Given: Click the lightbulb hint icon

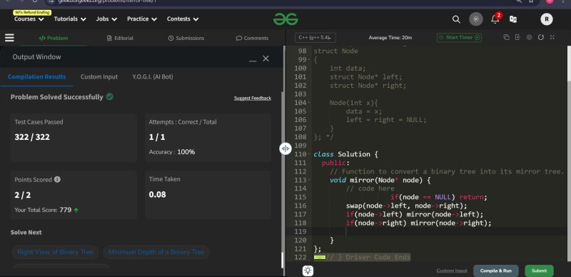Looking at the screenshot, I should (x=308, y=271).
